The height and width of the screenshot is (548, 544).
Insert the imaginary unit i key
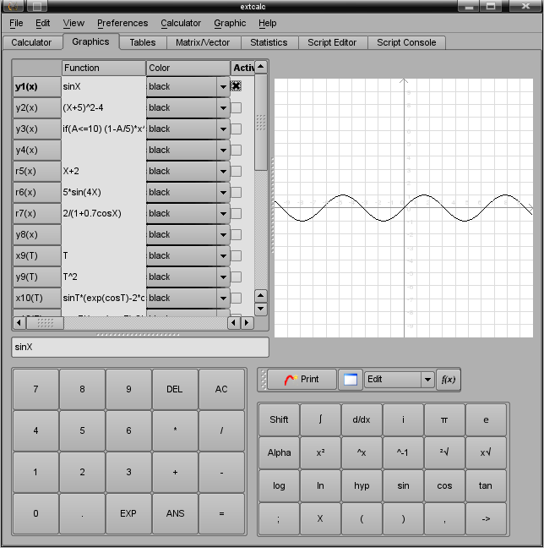point(403,419)
